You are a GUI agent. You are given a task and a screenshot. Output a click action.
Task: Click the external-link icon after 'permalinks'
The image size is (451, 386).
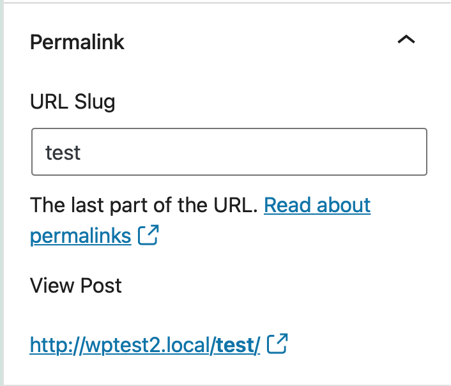click(148, 236)
